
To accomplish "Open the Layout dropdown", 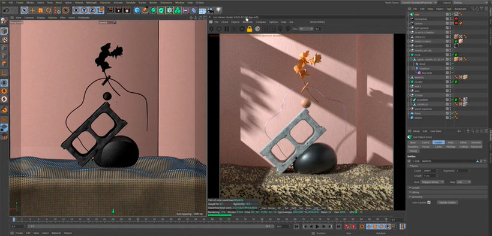I will point(470,2).
